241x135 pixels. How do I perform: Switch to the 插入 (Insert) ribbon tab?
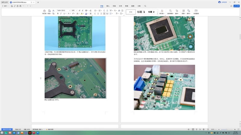tap(108, 6)
